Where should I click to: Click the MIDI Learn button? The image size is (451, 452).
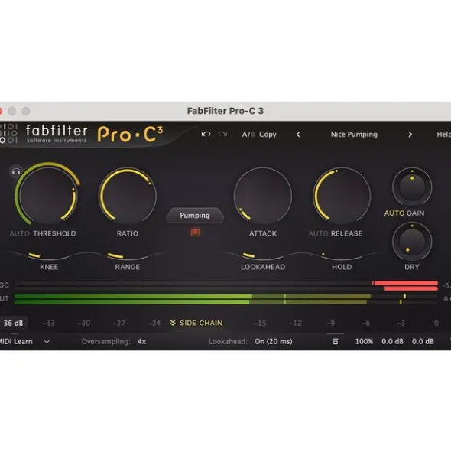tap(16, 342)
